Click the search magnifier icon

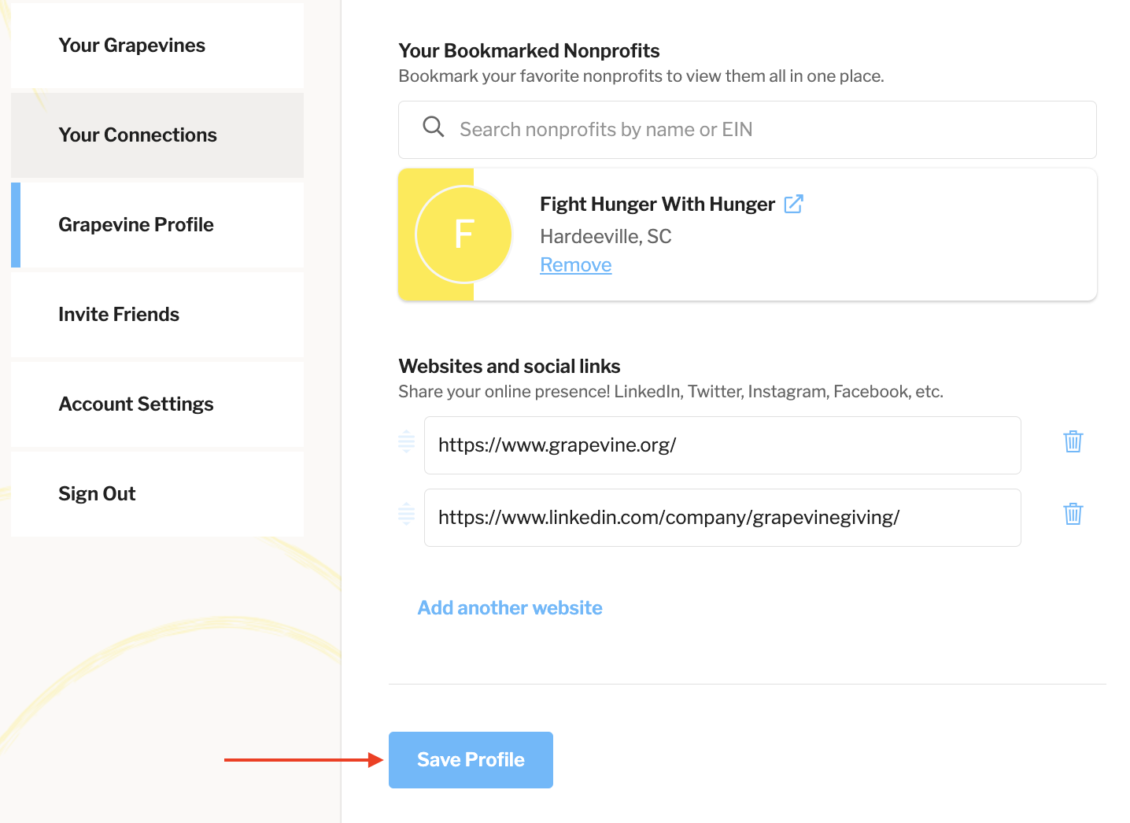coord(434,127)
